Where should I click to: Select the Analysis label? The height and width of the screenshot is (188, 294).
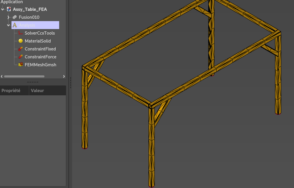(27, 25)
